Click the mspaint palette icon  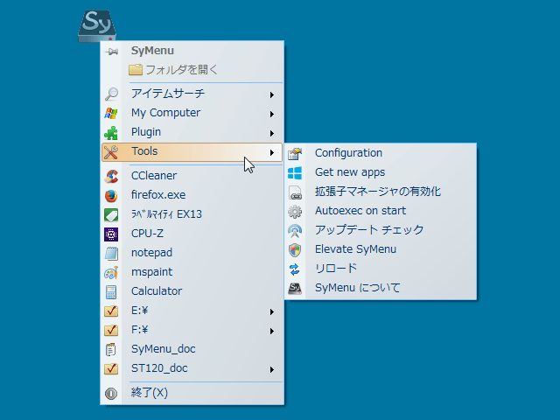pos(111,273)
